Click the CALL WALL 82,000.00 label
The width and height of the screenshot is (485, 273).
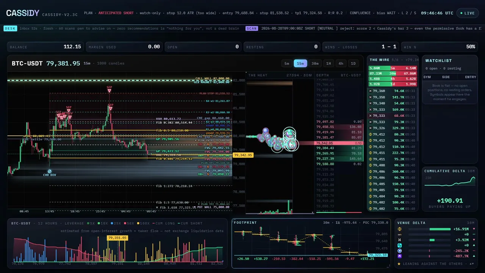click(x=212, y=78)
